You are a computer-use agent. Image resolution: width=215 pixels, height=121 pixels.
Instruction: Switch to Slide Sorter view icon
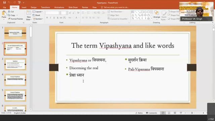169,113
